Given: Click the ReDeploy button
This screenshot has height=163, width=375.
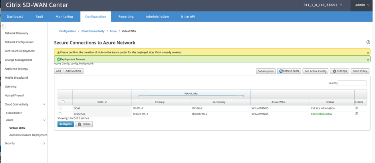Looking at the screenshot, I should tap(65, 124).
